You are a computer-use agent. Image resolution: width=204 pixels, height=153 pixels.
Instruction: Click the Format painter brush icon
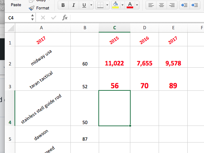(32, 8)
